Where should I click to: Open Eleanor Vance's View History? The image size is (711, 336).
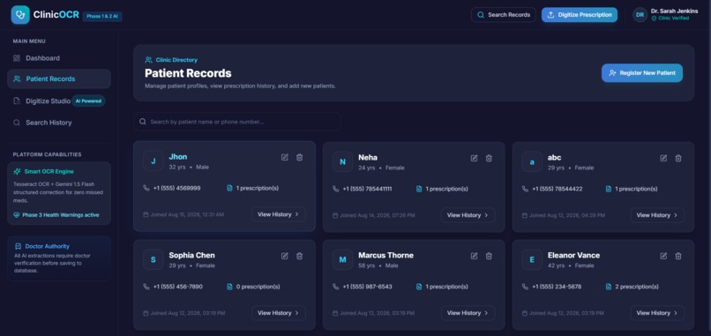(657, 313)
